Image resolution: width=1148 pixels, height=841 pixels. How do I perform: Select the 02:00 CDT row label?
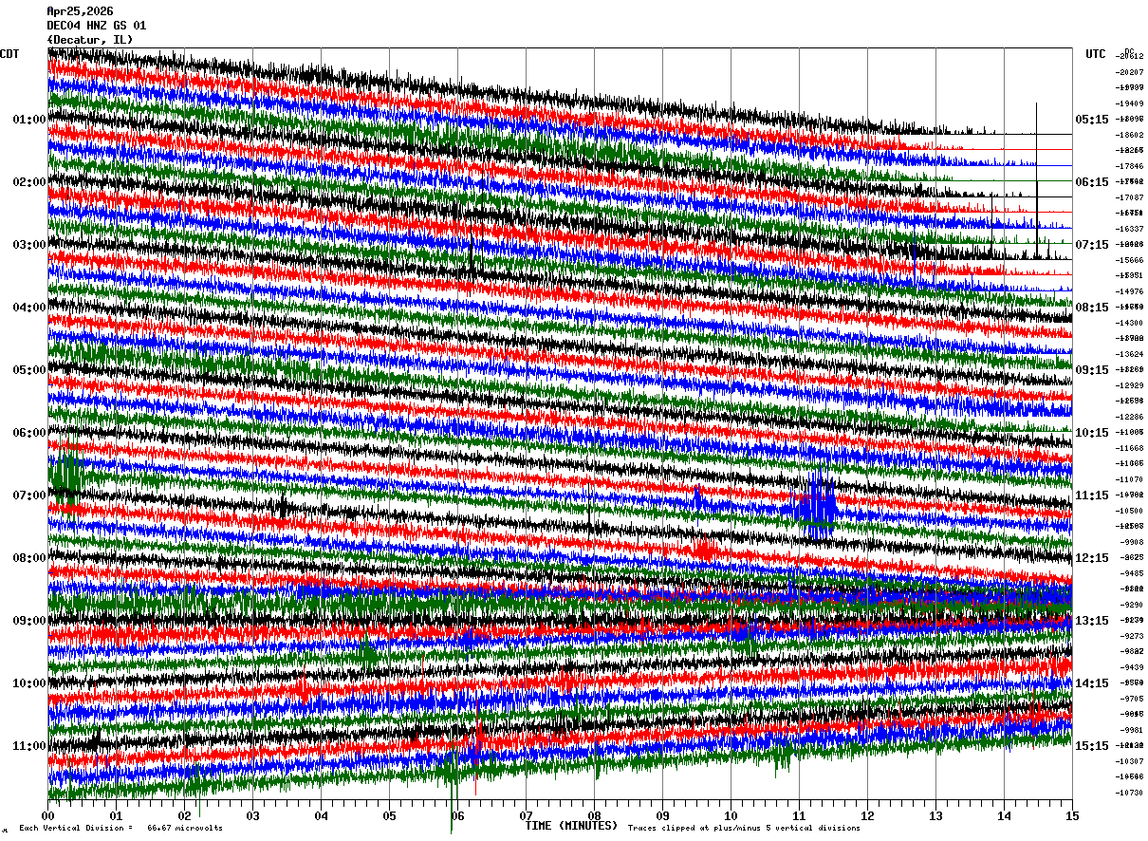tap(29, 182)
